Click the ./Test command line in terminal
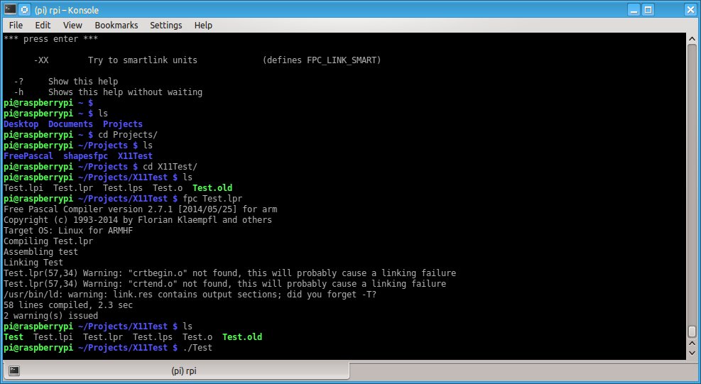Viewport: 701px width, 384px height. click(197, 348)
